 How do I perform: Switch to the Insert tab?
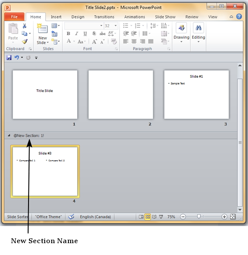coord(56,17)
